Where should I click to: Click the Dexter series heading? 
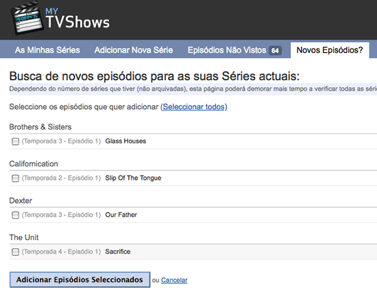point(21,201)
